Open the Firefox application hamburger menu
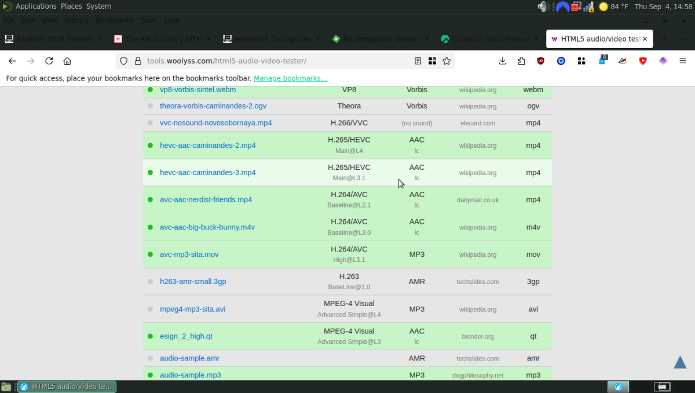This screenshot has height=393, width=695. click(x=682, y=60)
